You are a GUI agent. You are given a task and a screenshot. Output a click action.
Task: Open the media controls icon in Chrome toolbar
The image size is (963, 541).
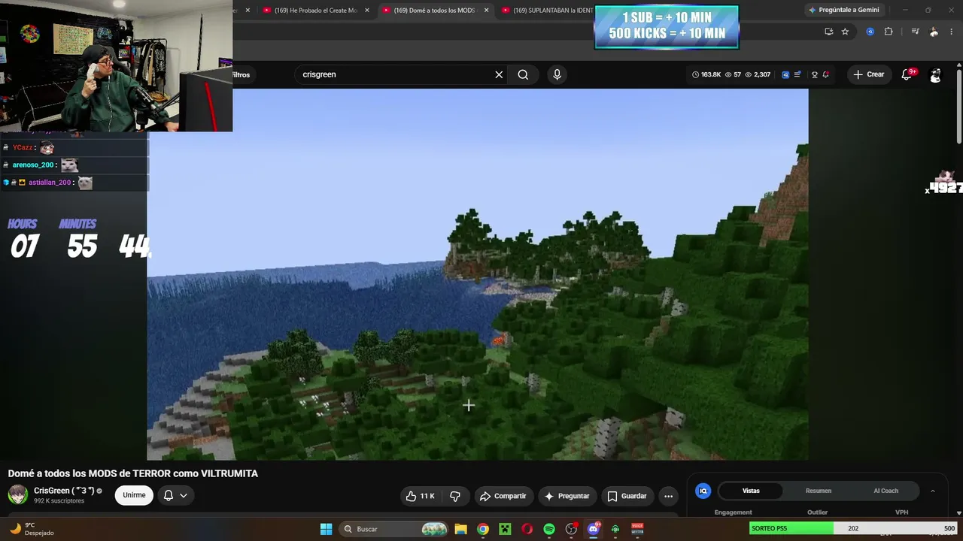[x=915, y=32]
